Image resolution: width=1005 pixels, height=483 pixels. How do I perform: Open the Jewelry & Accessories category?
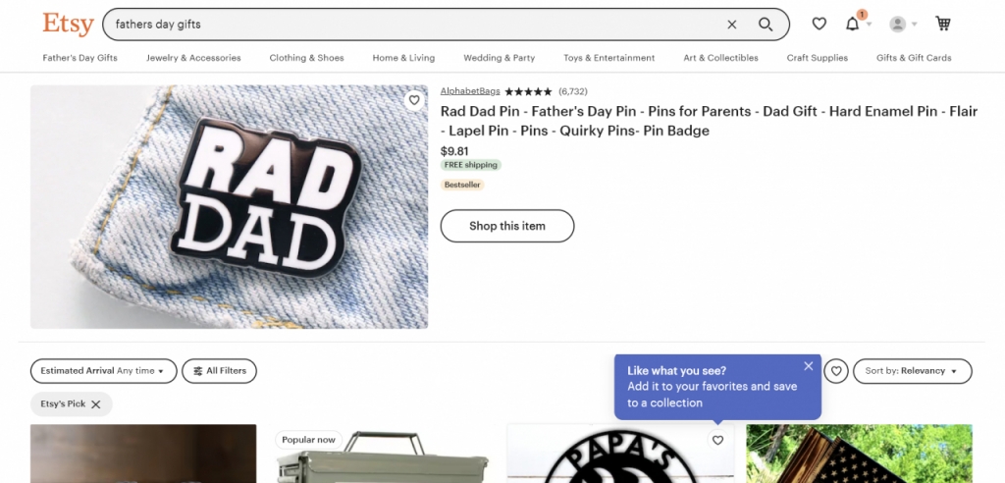click(193, 58)
